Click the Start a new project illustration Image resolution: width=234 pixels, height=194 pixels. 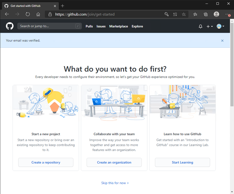(x=46, y=104)
